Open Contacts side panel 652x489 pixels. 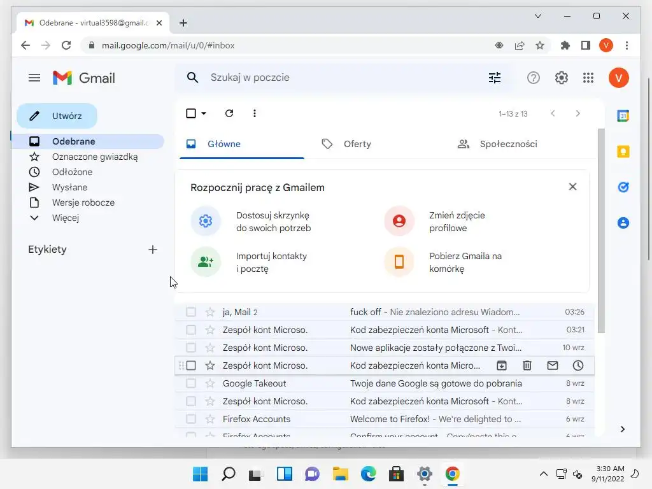pos(623,223)
